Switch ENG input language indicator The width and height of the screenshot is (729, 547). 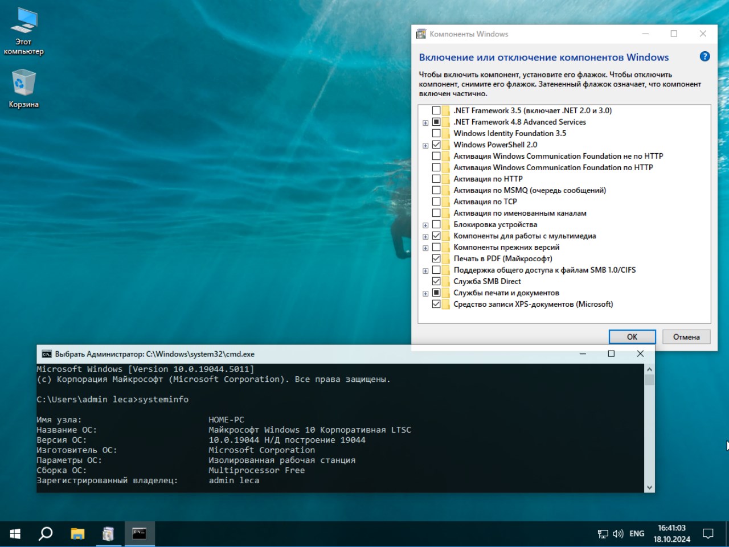(637, 534)
